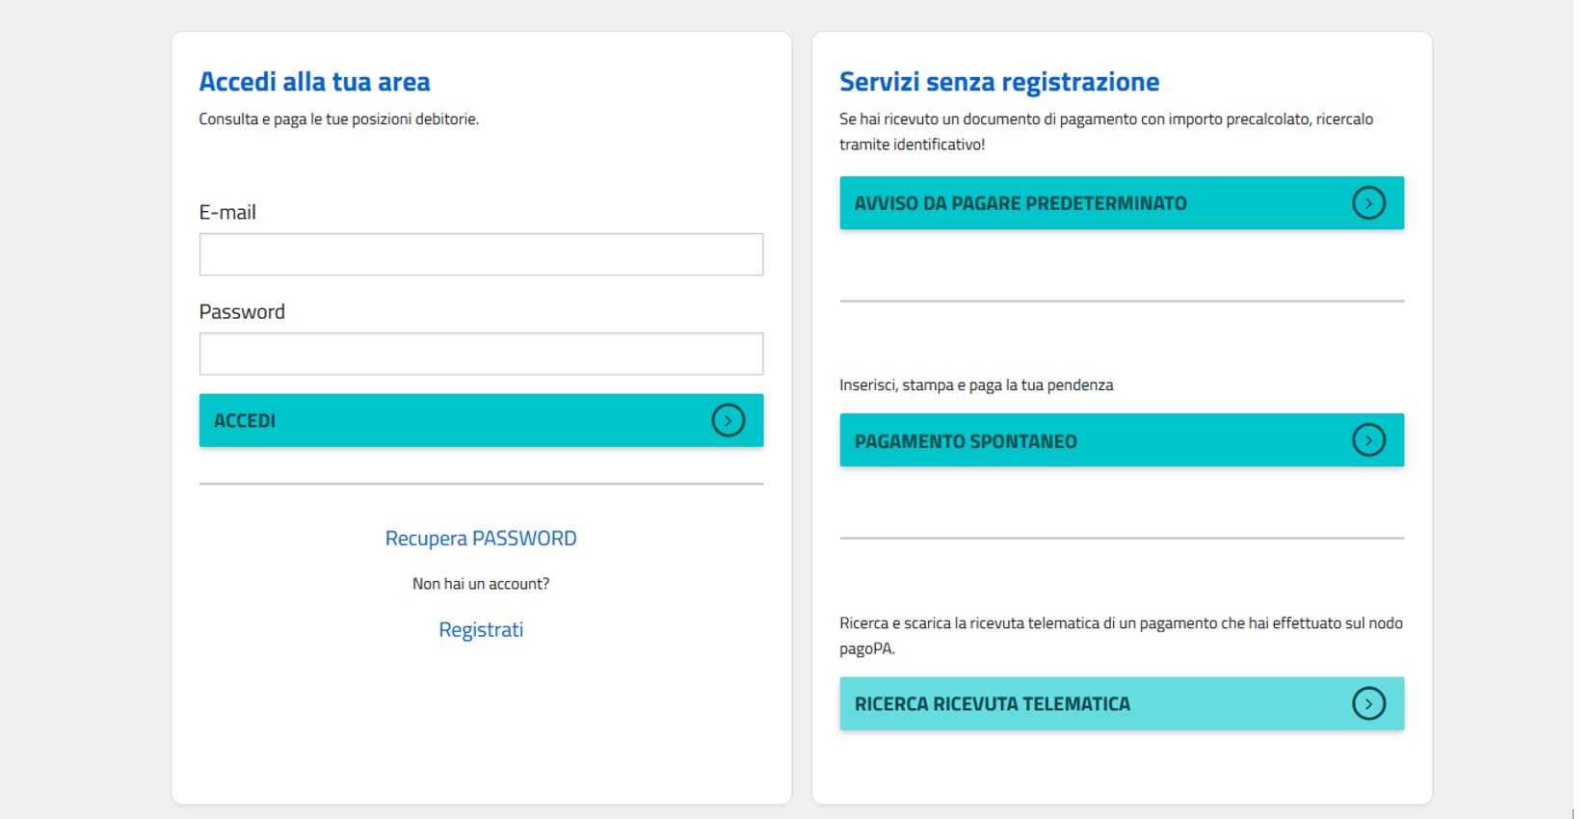Click the "Consulta e paga le tue posizioni debitorie" text

[338, 119]
